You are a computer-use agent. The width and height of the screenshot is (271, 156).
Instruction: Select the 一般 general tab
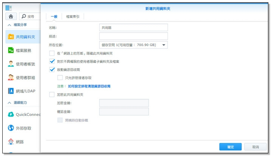[x=53, y=17]
